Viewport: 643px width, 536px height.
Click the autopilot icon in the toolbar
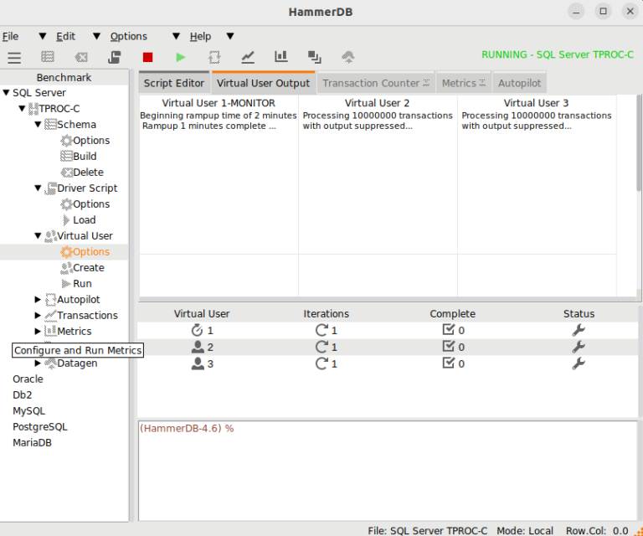point(214,57)
